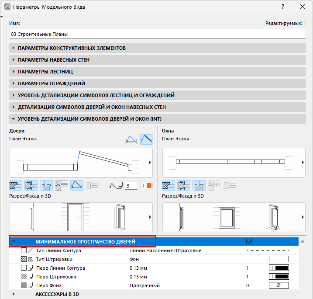Click the Имя field 03 Строительные Планы
This screenshot has height=299, width=313.
(x=158, y=34)
